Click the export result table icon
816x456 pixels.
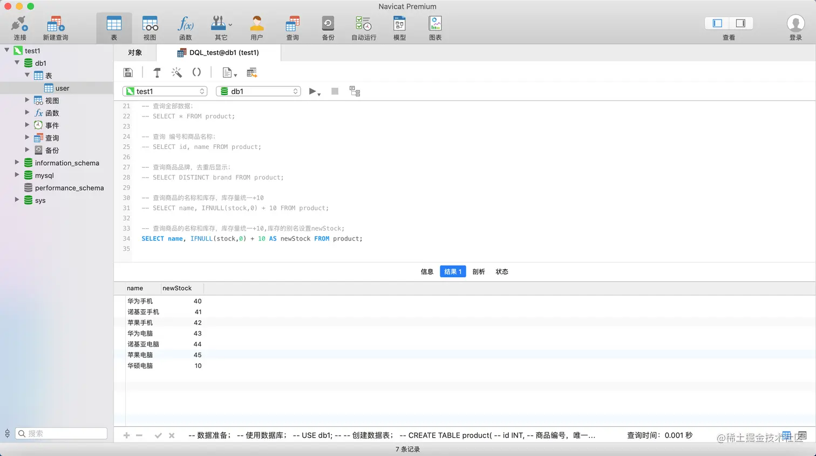[251, 72]
